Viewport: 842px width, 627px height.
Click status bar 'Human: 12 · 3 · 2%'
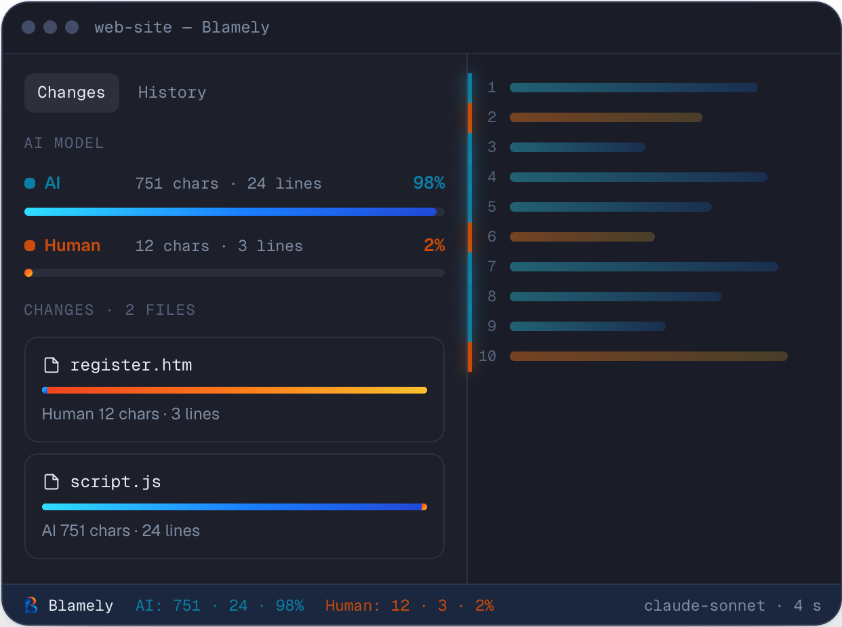click(x=409, y=606)
